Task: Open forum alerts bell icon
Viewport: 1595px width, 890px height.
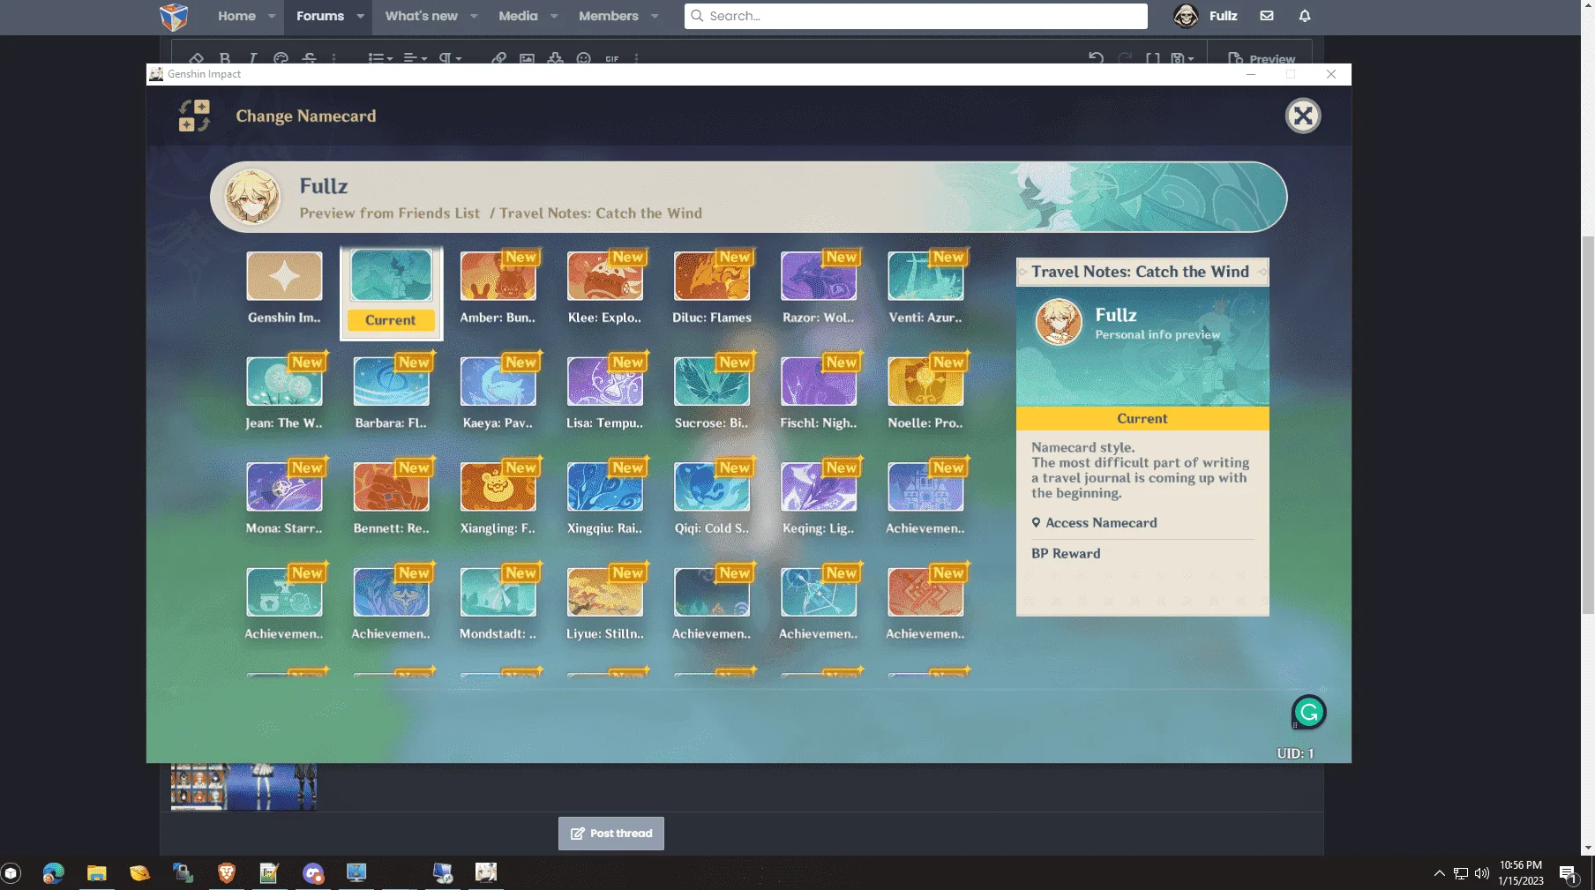Action: pyautogui.click(x=1304, y=16)
